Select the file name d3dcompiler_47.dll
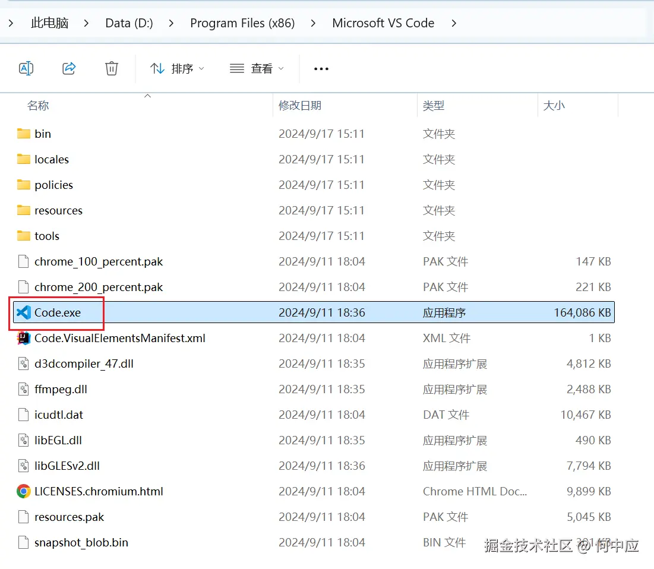654x569 pixels. [x=84, y=363]
